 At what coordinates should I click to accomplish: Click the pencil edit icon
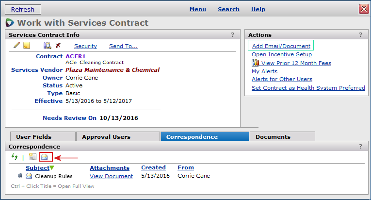(x=16, y=46)
